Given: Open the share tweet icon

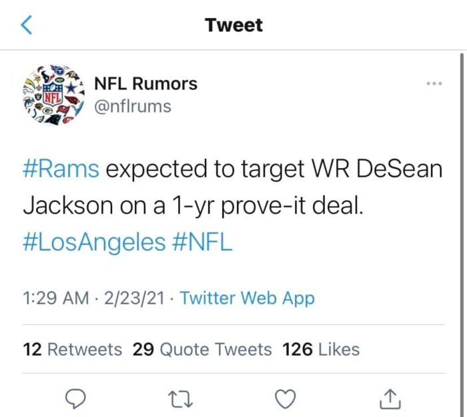Looking at the screenshot, I should point(390,398).
